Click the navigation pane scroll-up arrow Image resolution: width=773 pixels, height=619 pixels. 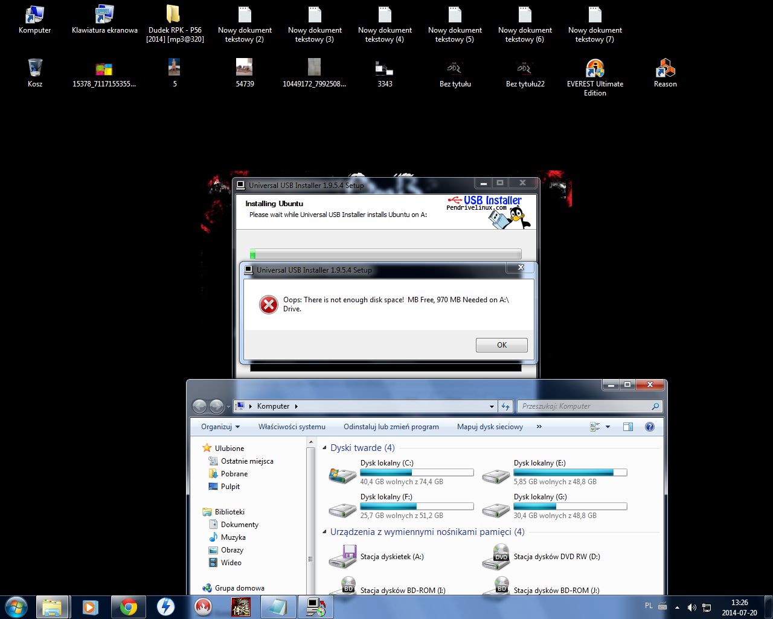(310, 442)
